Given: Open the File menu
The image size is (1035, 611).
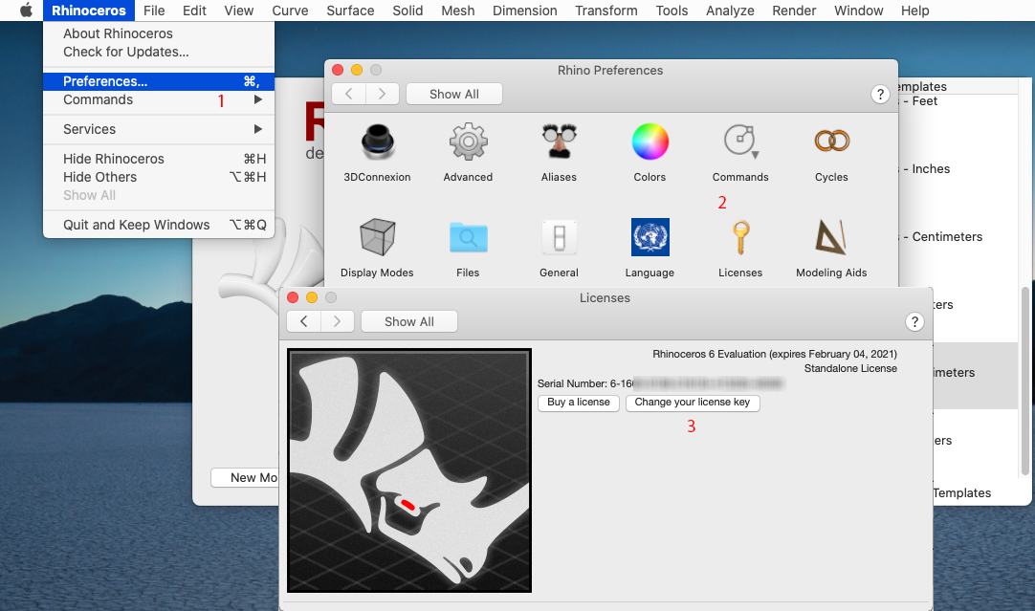Looking at the screenshot, I should coord(154,11).
